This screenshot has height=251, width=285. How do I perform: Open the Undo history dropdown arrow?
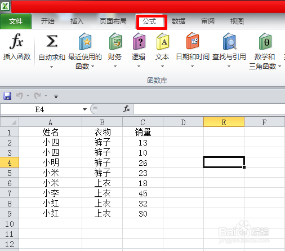[x=28, y=96]
